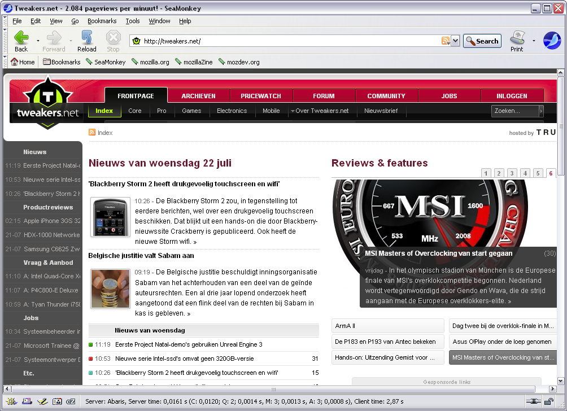Collapse the menu bar grippy

point(5,21)
